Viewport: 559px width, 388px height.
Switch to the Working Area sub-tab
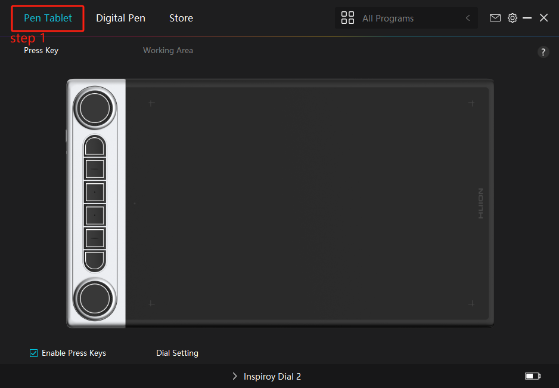click(168, 50)
